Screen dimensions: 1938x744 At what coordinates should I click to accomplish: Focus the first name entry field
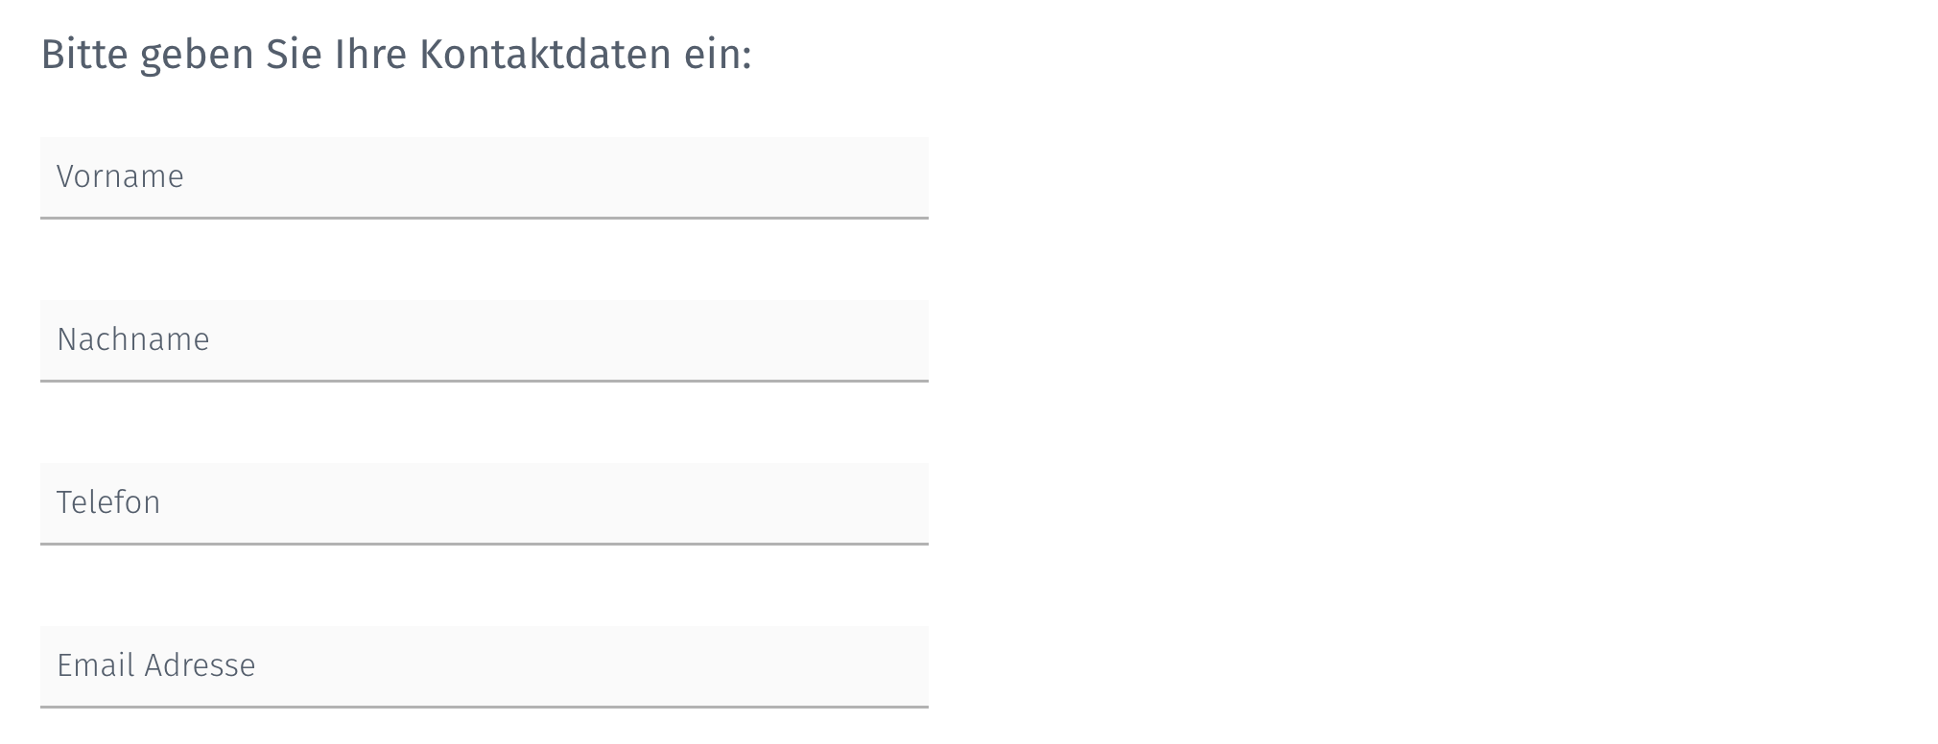[484, 177]
